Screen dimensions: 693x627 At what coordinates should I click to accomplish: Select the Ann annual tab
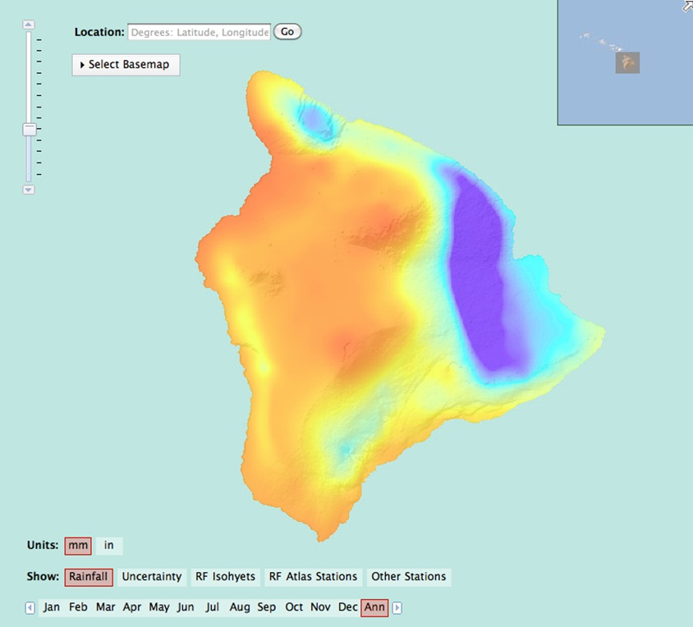[x=374, y=607]
